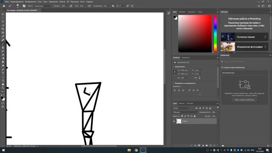Toggle lock transparent pixels icon
The height and width of the screenshot is (153, 272).
pos(182,116)
